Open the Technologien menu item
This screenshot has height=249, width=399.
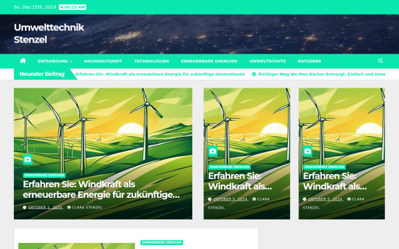pos(152,61)
